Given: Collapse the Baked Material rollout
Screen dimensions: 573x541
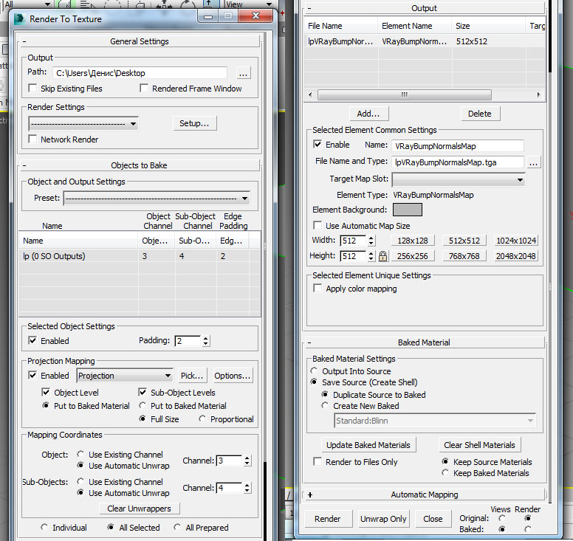Looking at the screenshot, I should coord(424,342).
